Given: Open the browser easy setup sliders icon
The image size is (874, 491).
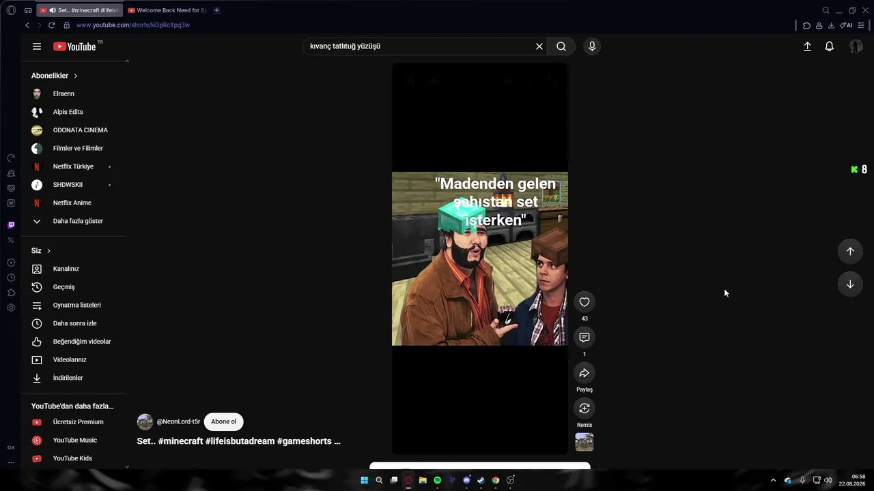Looking at the screenshot, I should pos(861,25).
